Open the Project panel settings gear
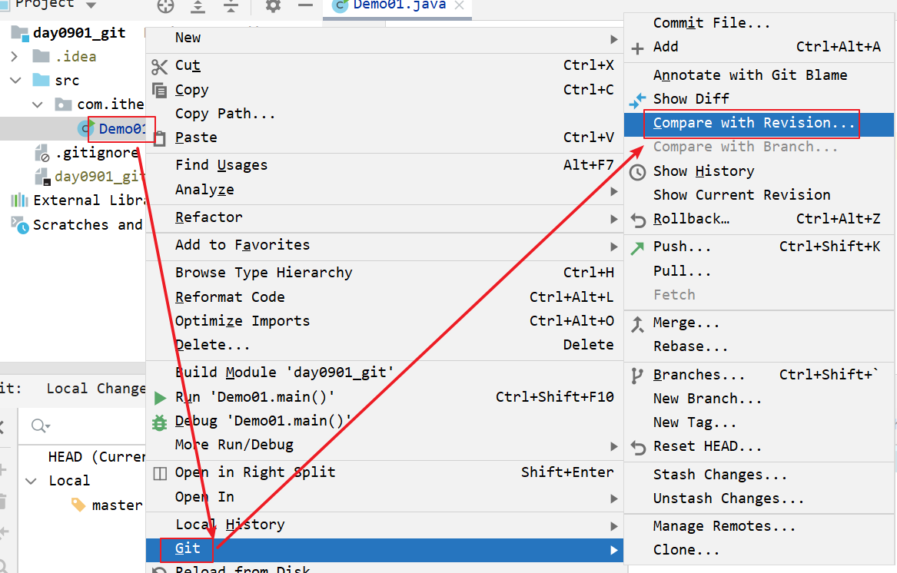Image resolution: width=897 pixels, height=573 pixels. pos(273,6)
